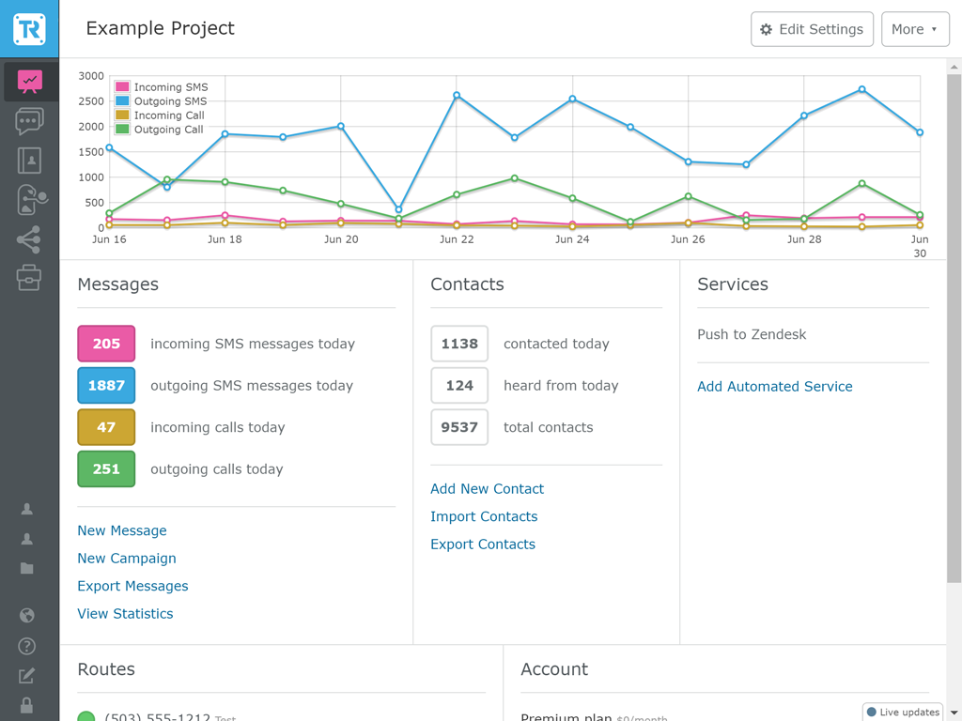Click the Import Contacts link

pos(484,516)
